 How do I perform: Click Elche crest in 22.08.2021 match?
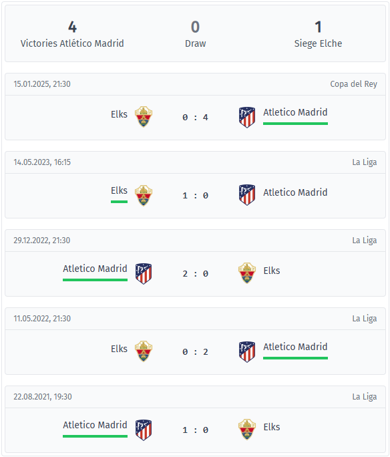click(247, 430)
